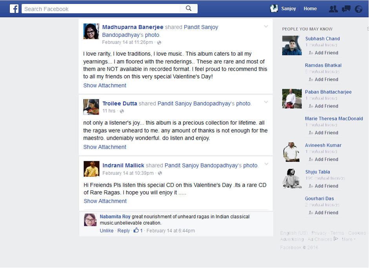This screenshot has width=369, height=268.
Task: Click the search magnifier button
Action: (x=189, y=9)
